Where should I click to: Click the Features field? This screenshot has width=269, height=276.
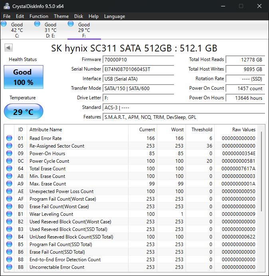(x=184, y=117)
